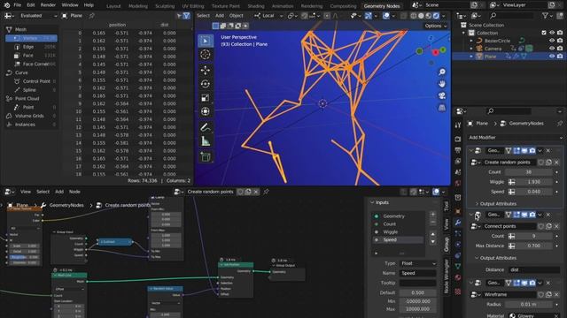Click the viewport pan hand icon
This screenshot has width=567, height=318.
(441, 84)
